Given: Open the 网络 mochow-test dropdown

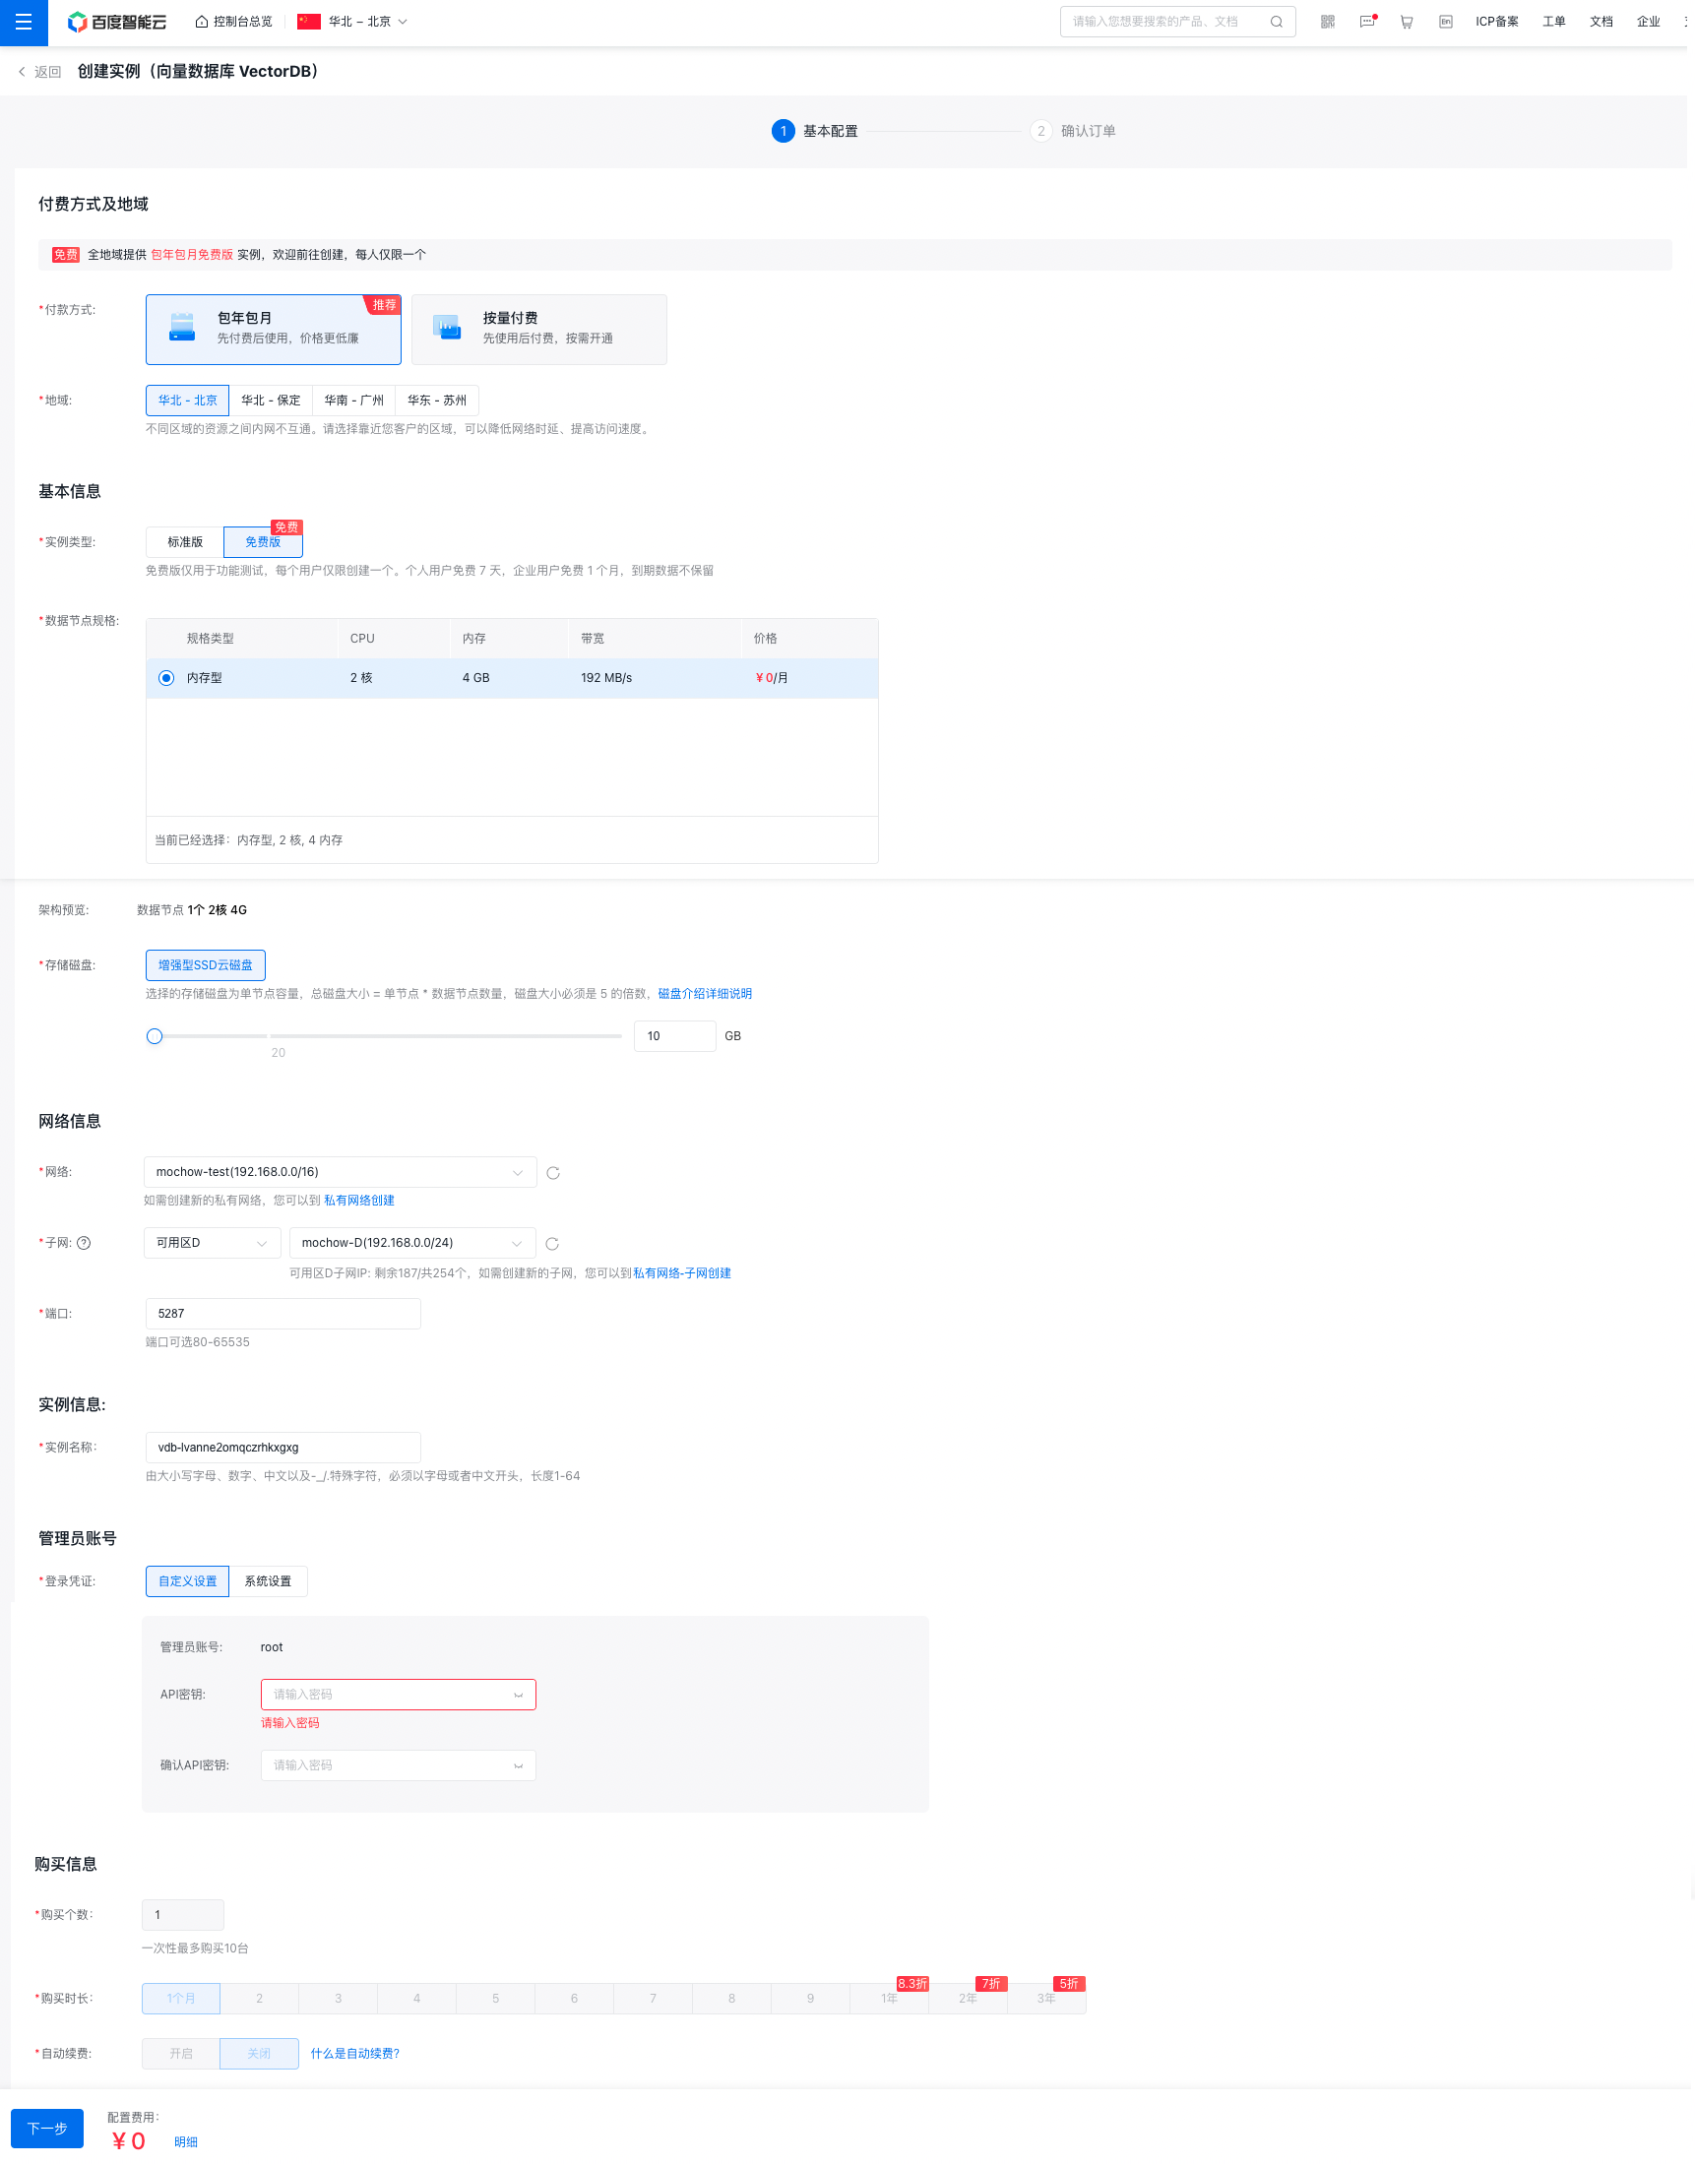Looking at the screenshot, I should 341,1172.
